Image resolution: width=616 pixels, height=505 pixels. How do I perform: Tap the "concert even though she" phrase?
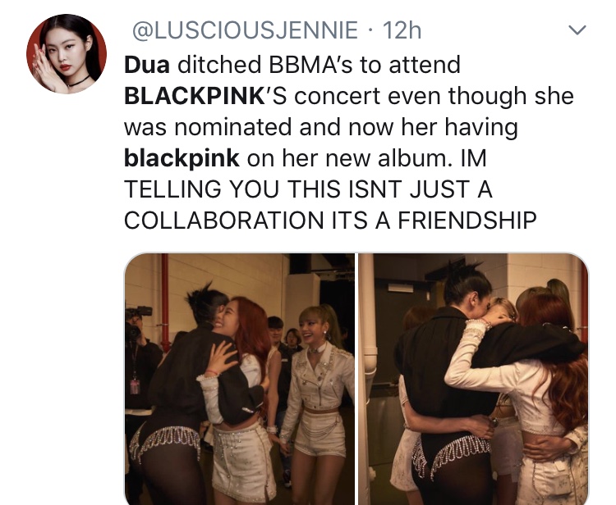[x=434, y=96]
